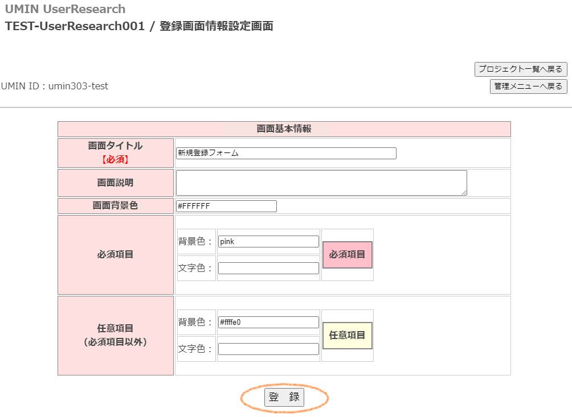Click inside the 画面説明 textarea
Screen dimensions: 572x417
pyautogui.click(x=321, y=183)
